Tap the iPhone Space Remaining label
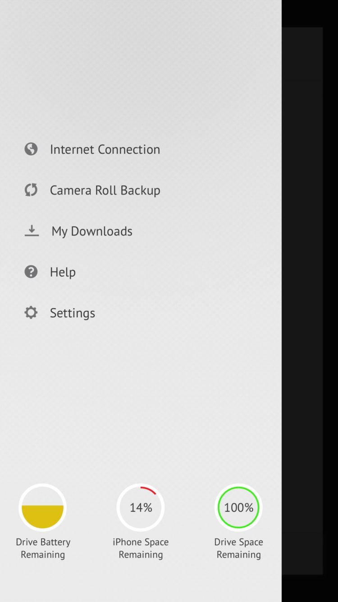This screenshot has height=602, width=338. (141, 548)
